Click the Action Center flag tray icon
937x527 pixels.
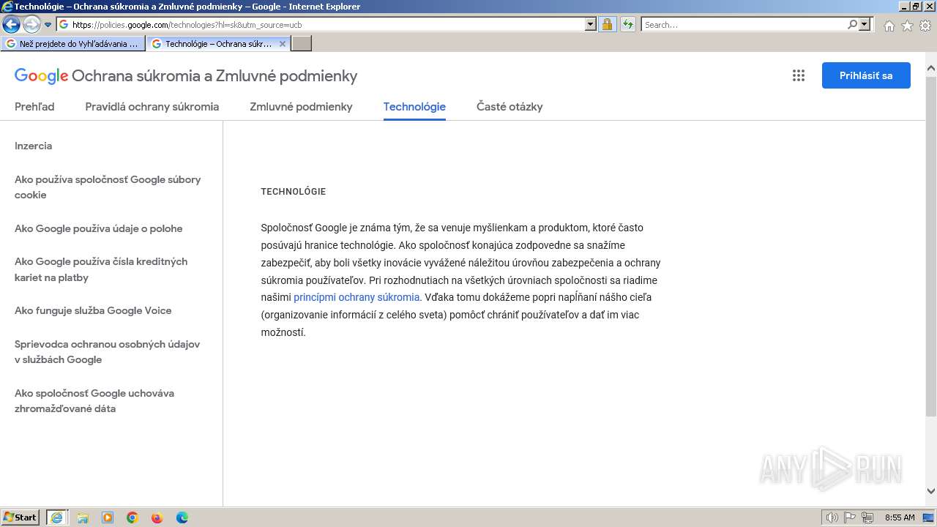point(850,517)
